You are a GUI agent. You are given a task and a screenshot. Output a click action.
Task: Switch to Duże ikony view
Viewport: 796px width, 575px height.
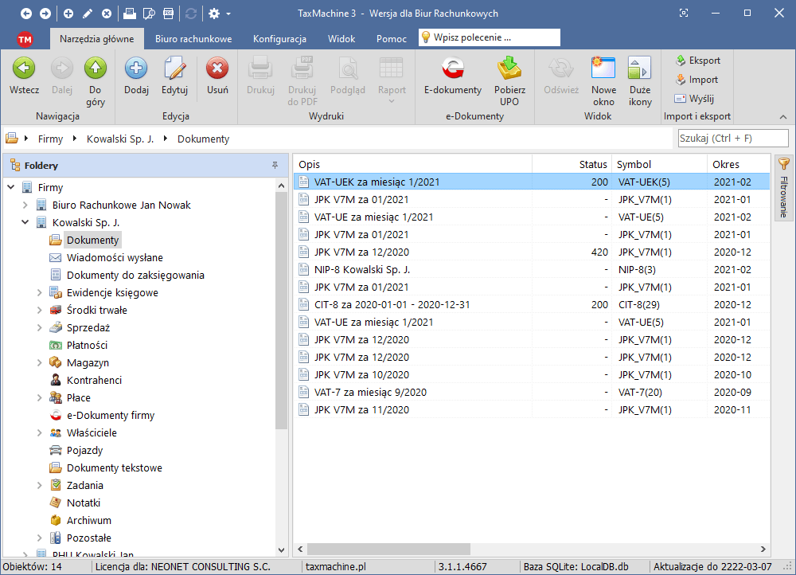tap(640, 70)
